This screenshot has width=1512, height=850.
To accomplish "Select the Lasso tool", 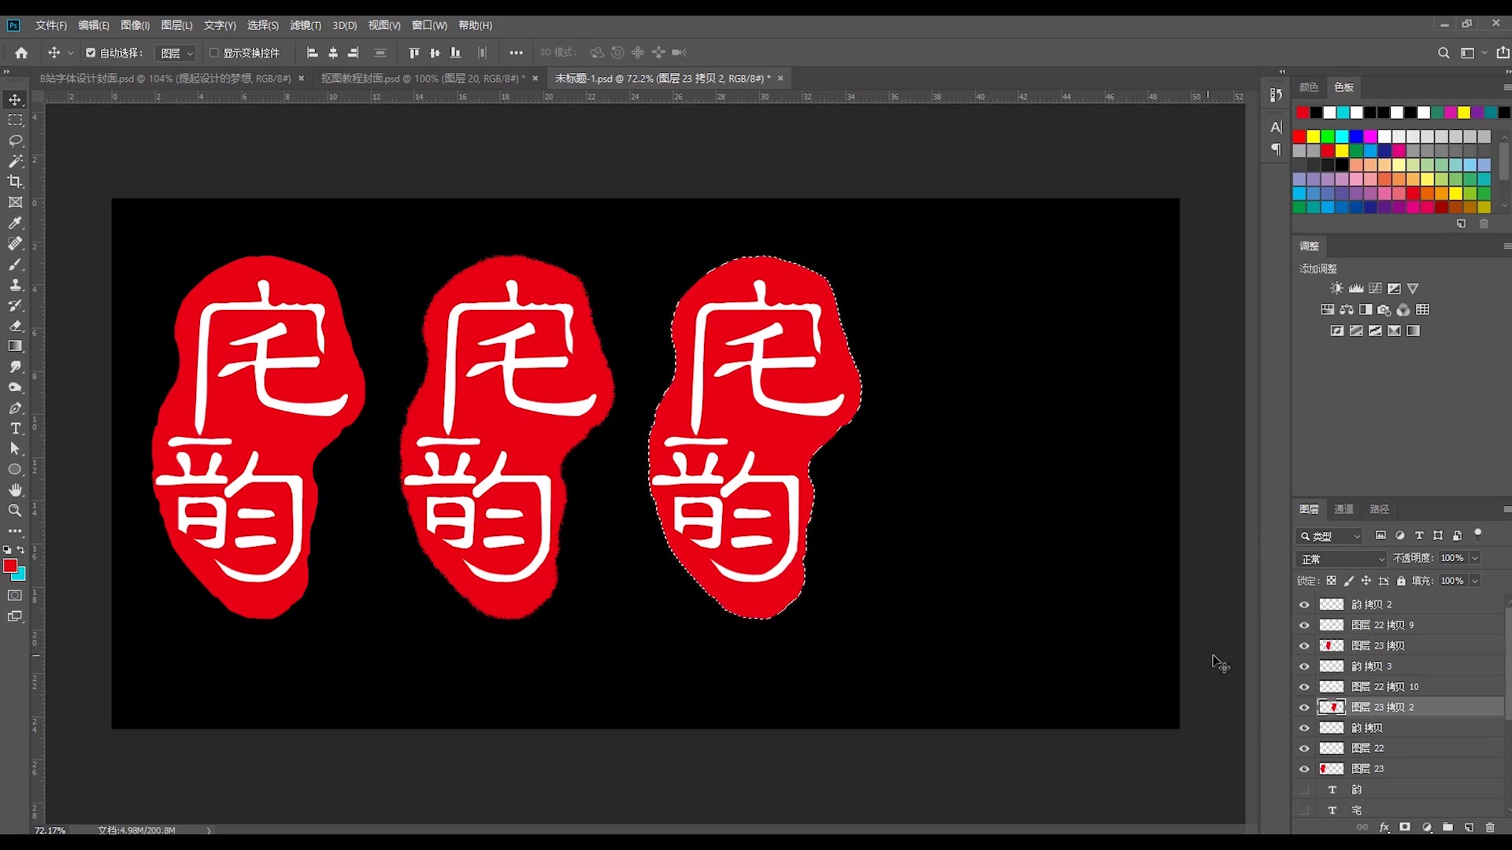I will 15,141.
